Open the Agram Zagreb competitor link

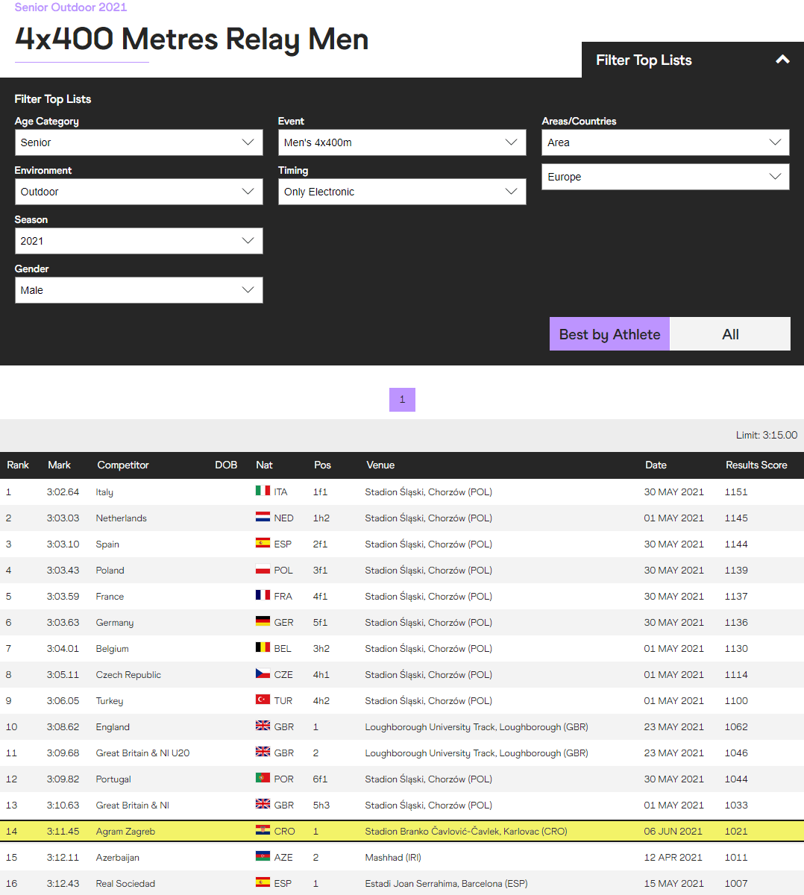tap(125, 831)
